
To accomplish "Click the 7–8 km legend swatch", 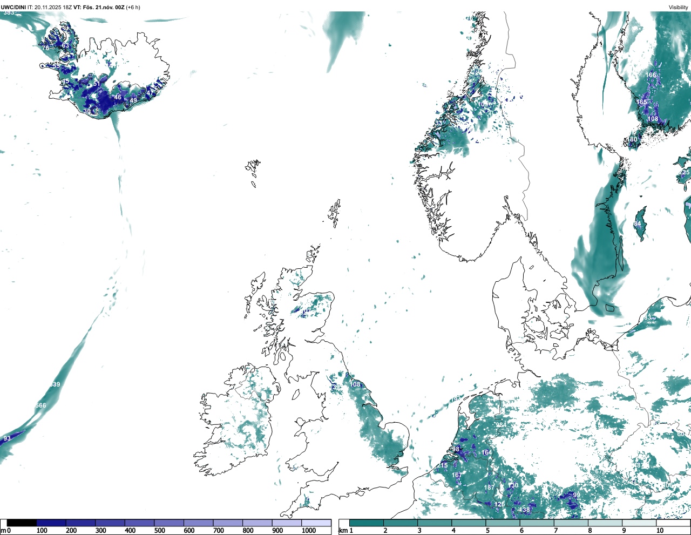I will (x=571, y=523).
